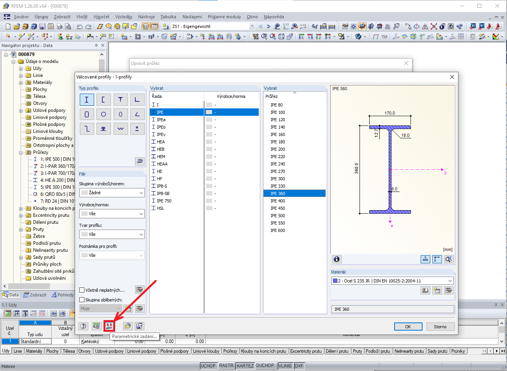Select the T-profile type icon
Image resolution: width=507 pixels, height=371 pixels.
pyautogui.click(x=121, y=100)
